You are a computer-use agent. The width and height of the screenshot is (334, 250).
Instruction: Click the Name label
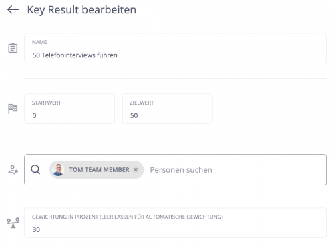39,42
